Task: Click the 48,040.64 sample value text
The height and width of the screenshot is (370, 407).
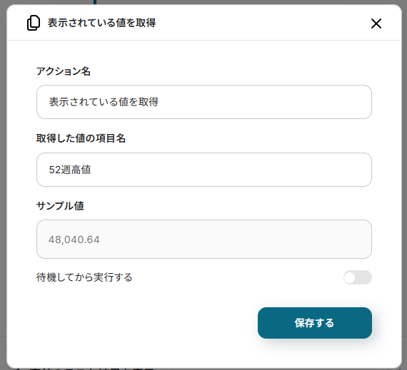Action: click(74, 240)
